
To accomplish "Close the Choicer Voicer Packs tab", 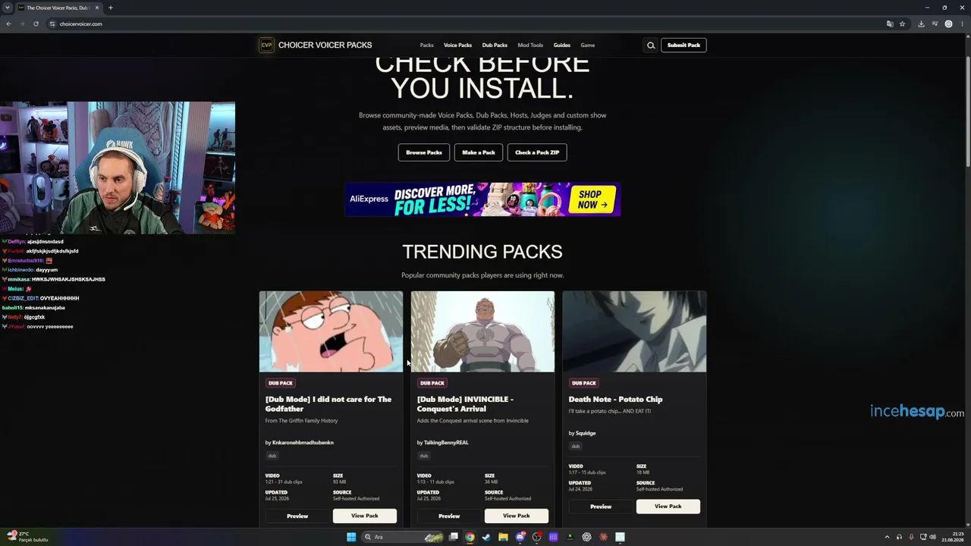I will point(97,8).
